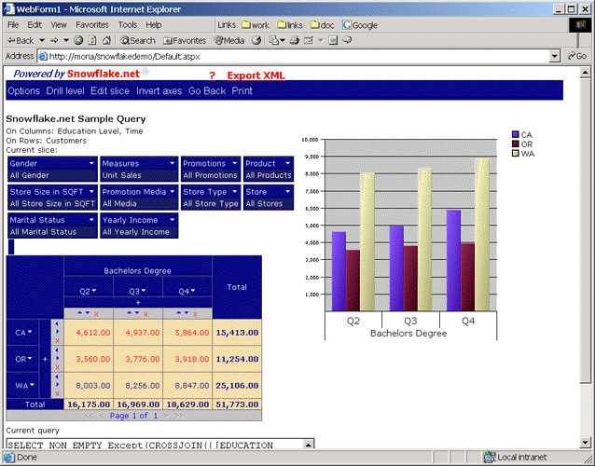The width and height of the screenshot is (595, 466).
Task: Expand columns with plus under quarters
Action: coord(138,303)
